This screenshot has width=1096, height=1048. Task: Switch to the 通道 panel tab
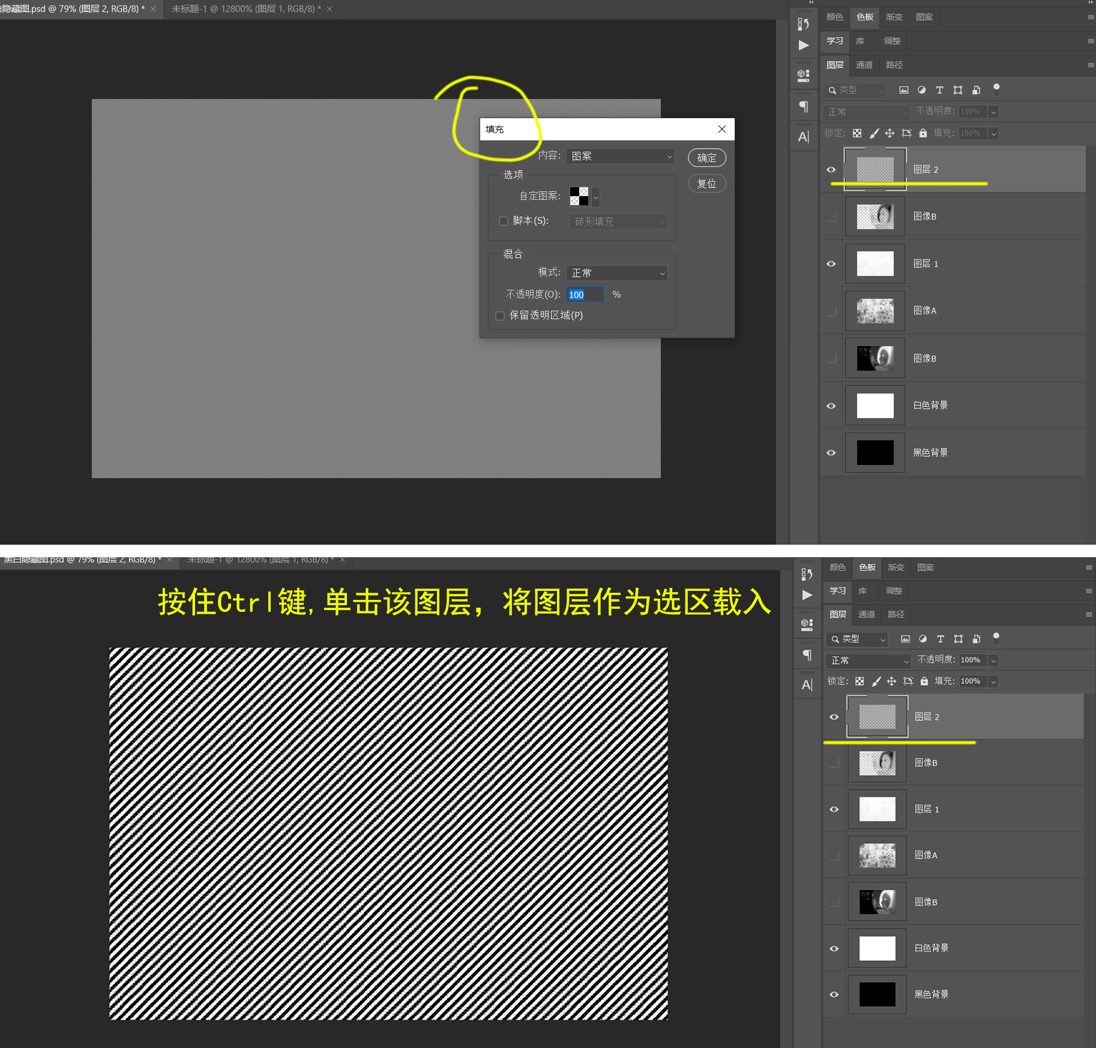pos(864,64)
